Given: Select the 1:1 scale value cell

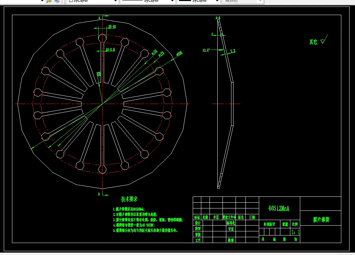Looking at the screenshot, I should (x=295, y=232).
